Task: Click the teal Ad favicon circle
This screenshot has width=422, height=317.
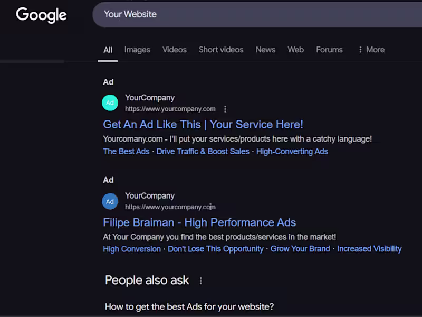Action: (x=110, y=102)
